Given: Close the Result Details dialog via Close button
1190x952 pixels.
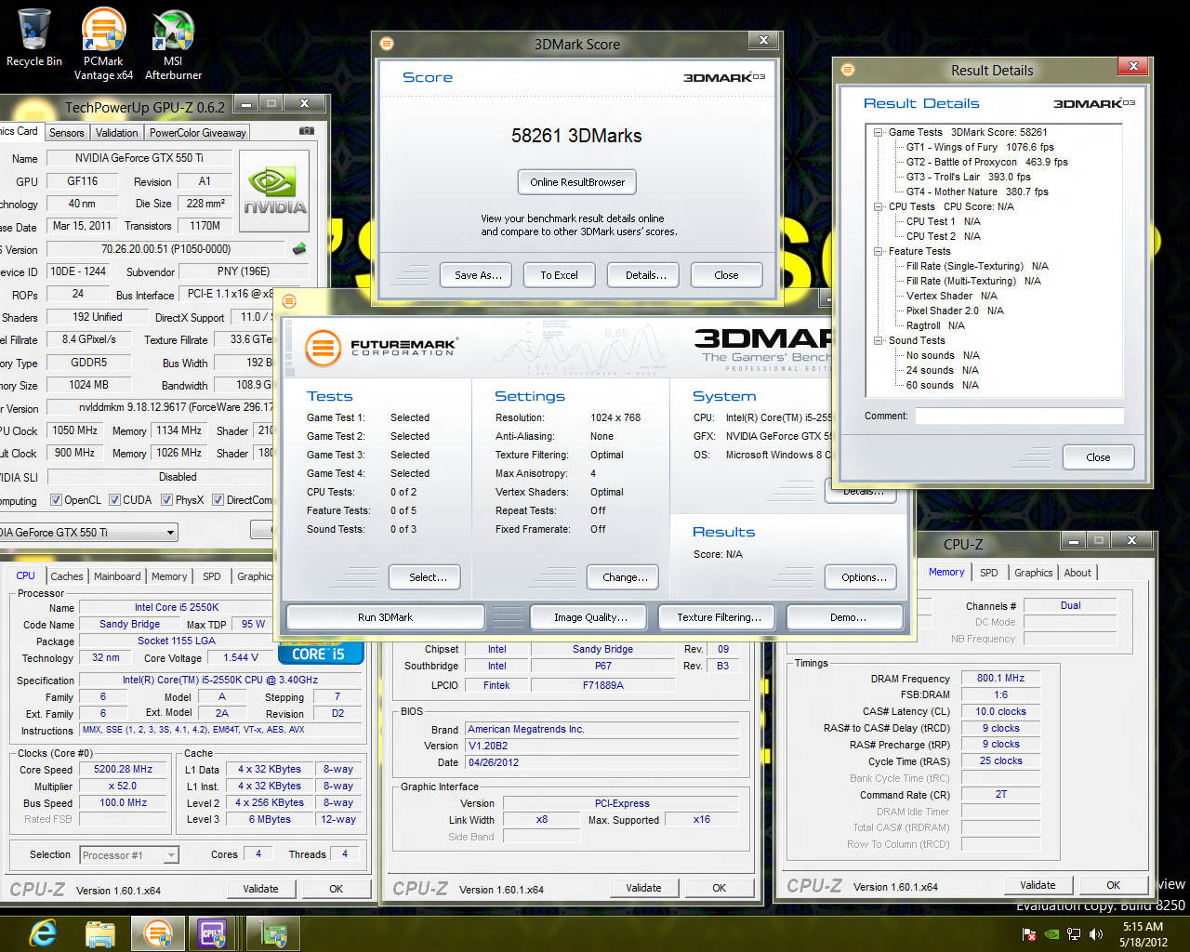Looking at the screenshot, I should tap(1098, 457).
